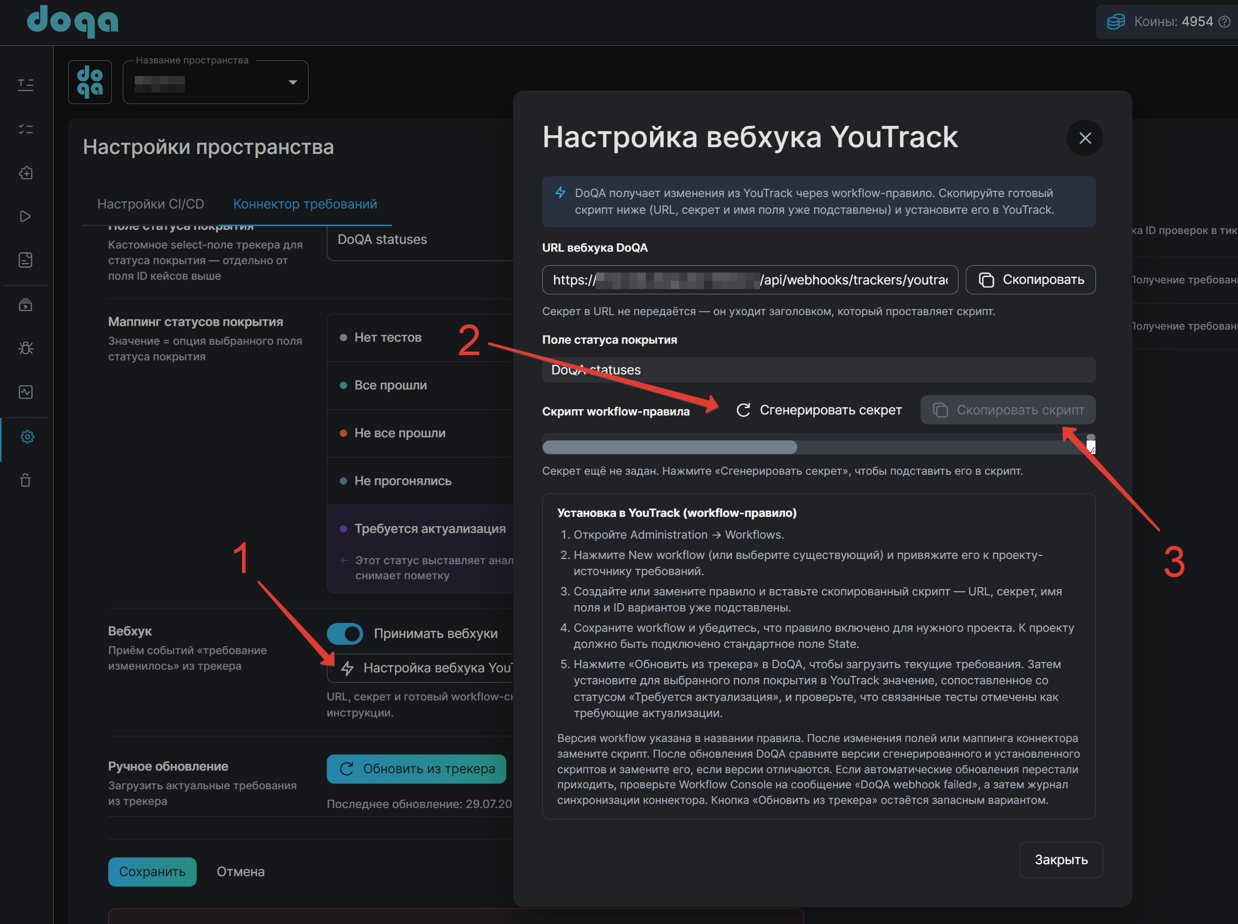Click the coins stack icon
Viewport: 1238px width, 924px height.
point(1115,22)
